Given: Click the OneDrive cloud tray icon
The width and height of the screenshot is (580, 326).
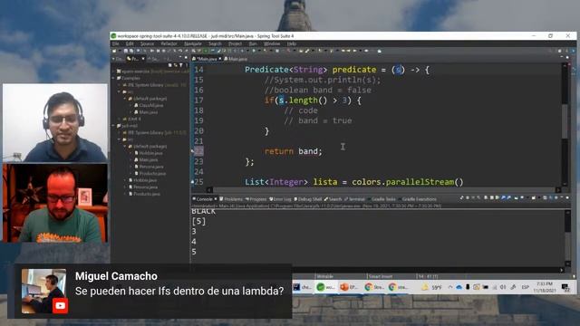Looking at the screenshot, I should (x=459, y=287).
